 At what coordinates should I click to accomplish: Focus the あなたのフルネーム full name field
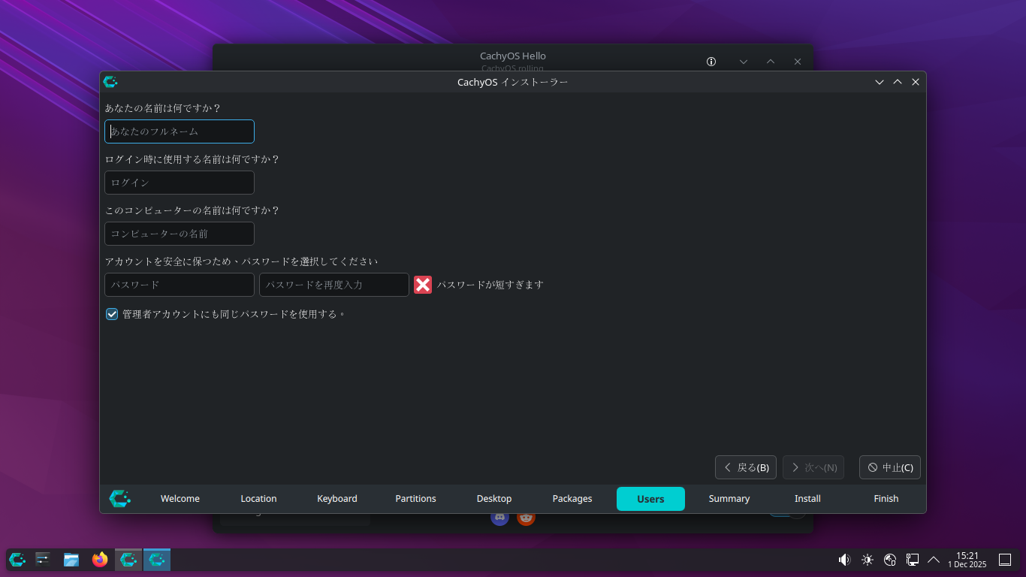(x=180, y=131)
